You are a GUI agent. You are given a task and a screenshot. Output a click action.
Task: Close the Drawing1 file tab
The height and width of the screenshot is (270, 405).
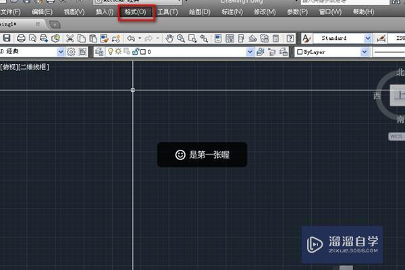(38, 24)
